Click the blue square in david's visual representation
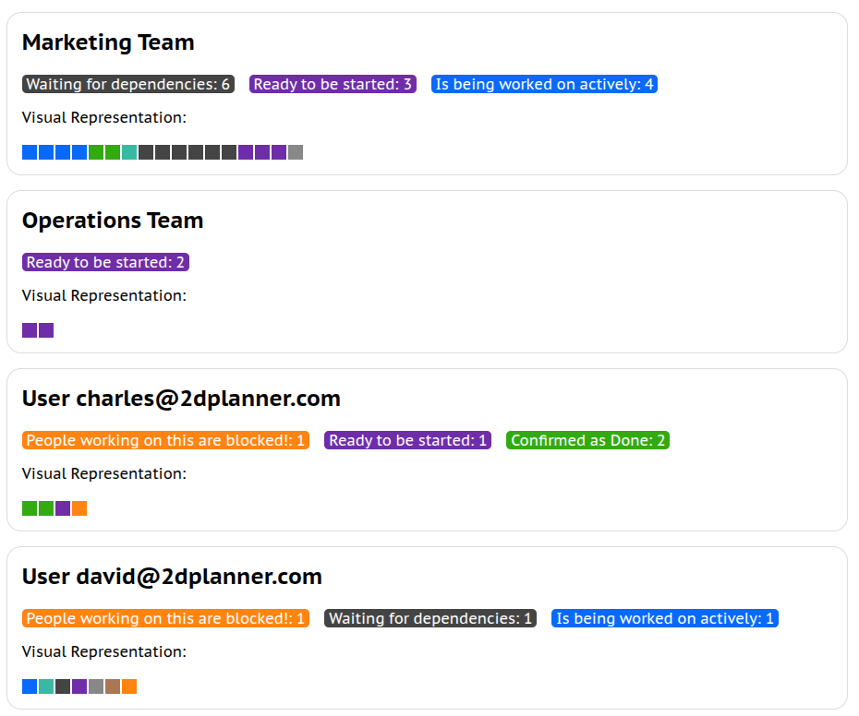 30,686
